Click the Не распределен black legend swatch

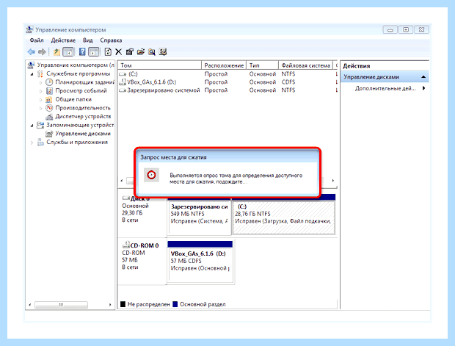pos(123,304)
